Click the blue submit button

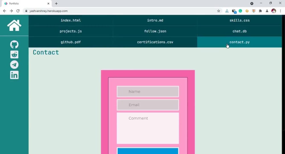click(x=148, y=151)
